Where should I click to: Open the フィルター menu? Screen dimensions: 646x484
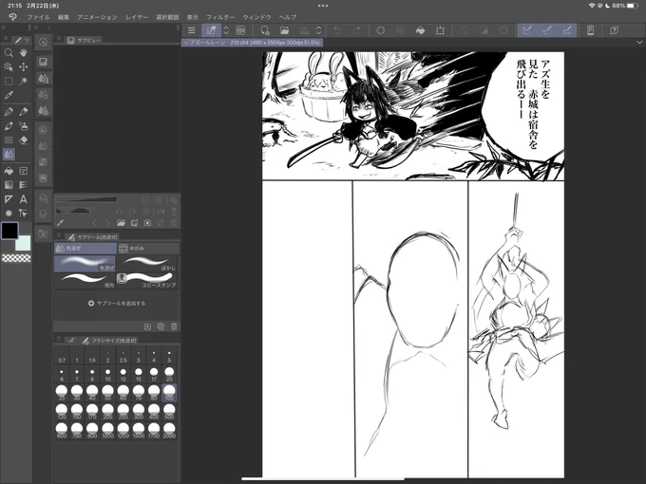point(220,17)
